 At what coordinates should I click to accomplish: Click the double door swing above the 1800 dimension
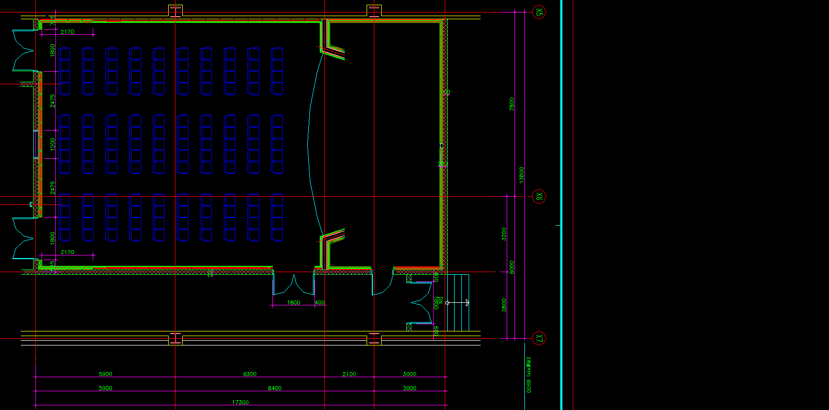[294, 285]
